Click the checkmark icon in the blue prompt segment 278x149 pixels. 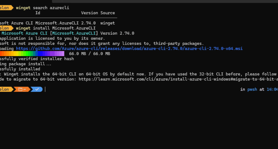37,89
